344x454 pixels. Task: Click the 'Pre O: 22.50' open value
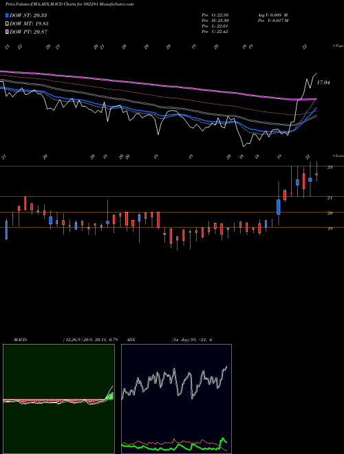click(x=215, y=15)
